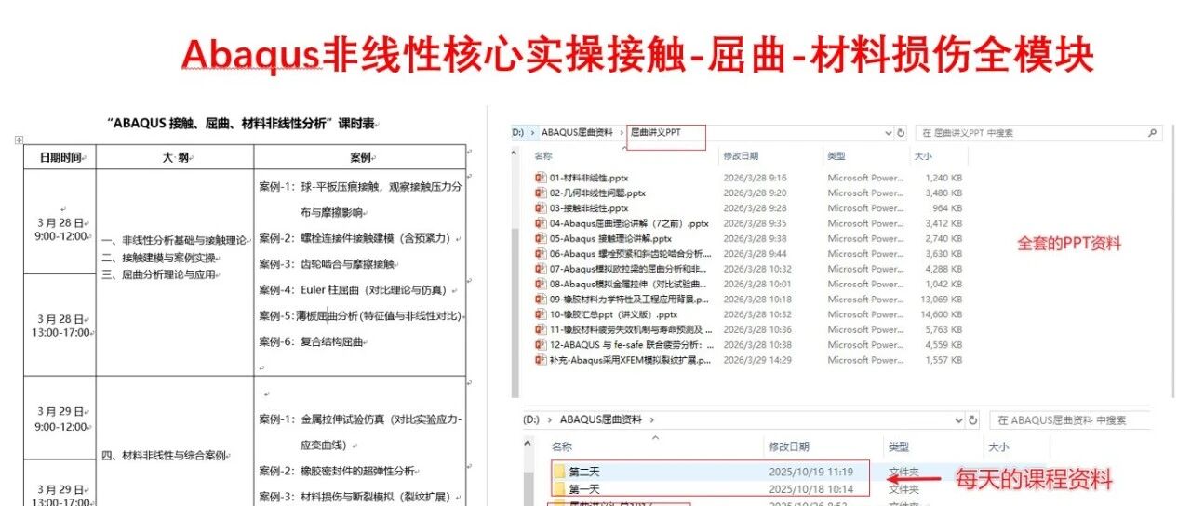Open address history dropdown in 屈曲讲义PPT window

click(x=888, y=133)
